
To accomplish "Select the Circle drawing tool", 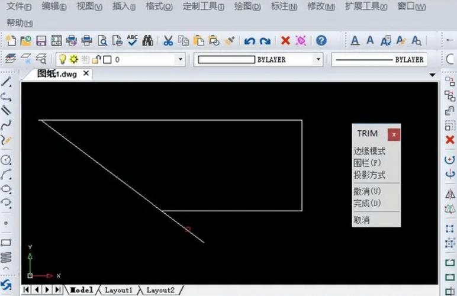I will point(7,160).
